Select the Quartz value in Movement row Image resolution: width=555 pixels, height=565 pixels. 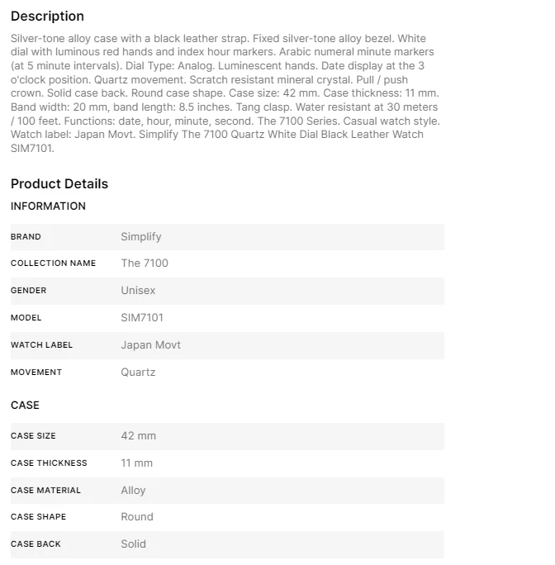(x=138, y=373)
